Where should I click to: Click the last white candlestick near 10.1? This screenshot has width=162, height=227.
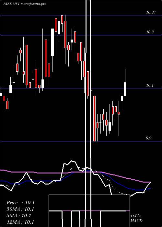coord(125,89)
